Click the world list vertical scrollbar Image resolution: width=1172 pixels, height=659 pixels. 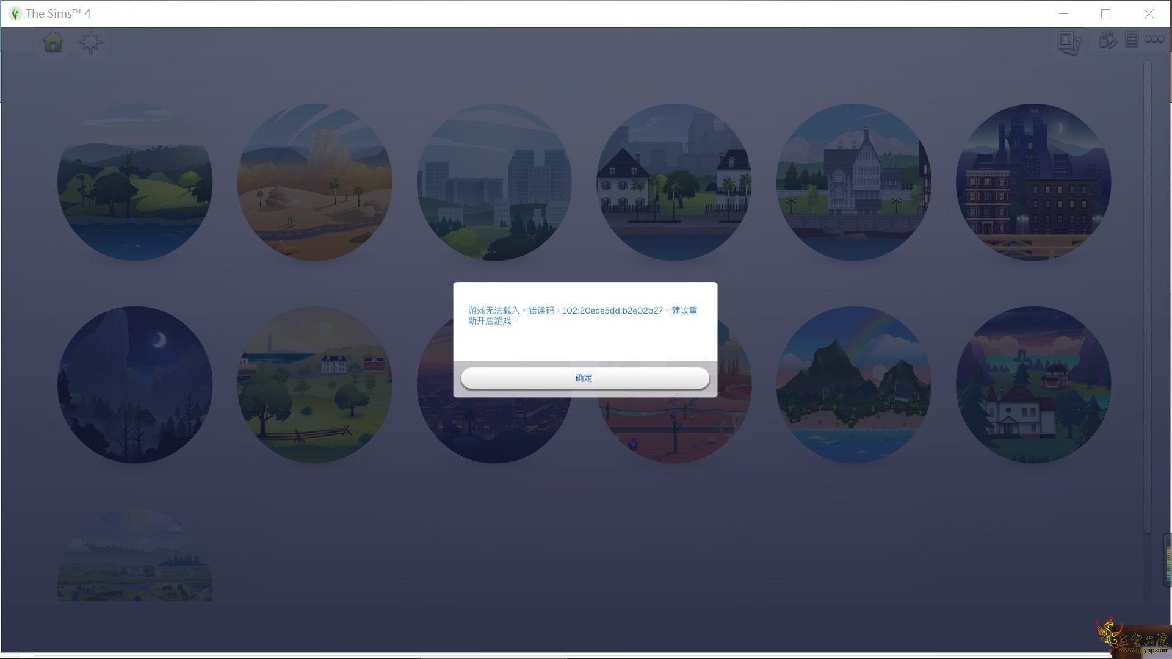pos(1148,297)
